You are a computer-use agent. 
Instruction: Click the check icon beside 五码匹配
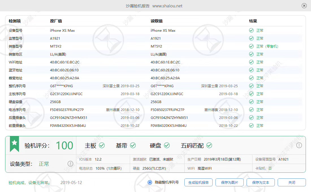click(x=209, y=146)
